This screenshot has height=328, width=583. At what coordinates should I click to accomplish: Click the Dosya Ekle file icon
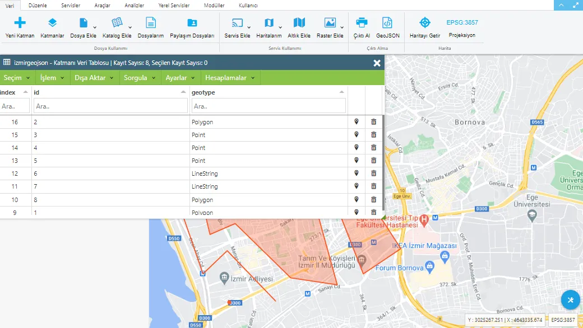coord(84,22)
